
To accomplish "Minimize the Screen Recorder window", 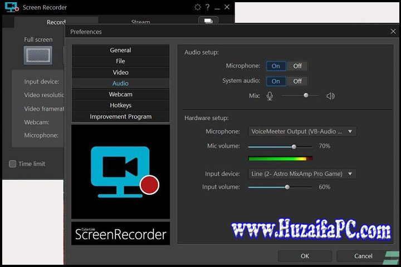I will click(217, 8).
